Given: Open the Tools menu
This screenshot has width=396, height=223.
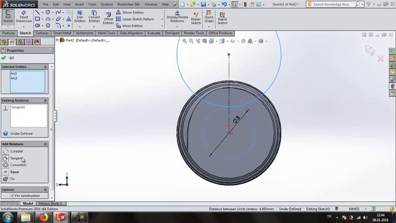Looking at the screenshot, I should [92, 4].
